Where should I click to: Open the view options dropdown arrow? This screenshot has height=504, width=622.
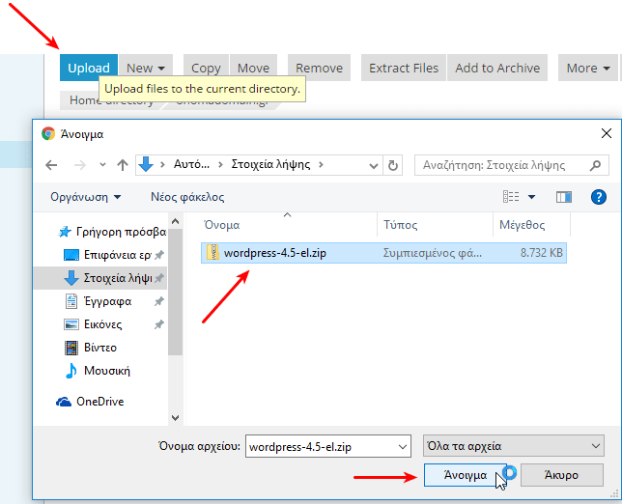531,197
